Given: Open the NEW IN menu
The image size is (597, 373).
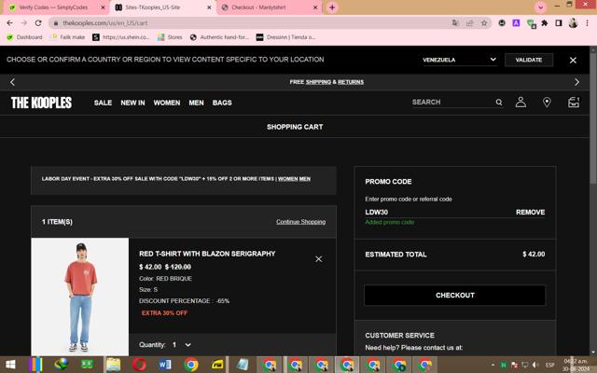Looking at the screenshot, I should click(x=132, y=103).
